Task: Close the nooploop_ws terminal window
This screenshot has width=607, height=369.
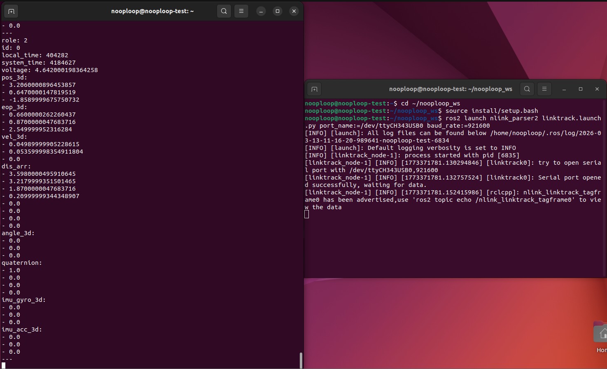Action: coord(597,89)
